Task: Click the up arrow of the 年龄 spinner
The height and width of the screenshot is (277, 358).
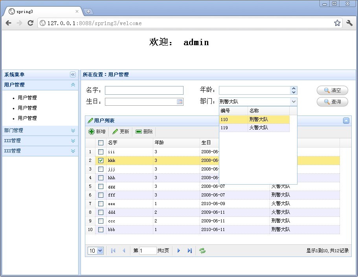Action: click(x=294, y=88)
